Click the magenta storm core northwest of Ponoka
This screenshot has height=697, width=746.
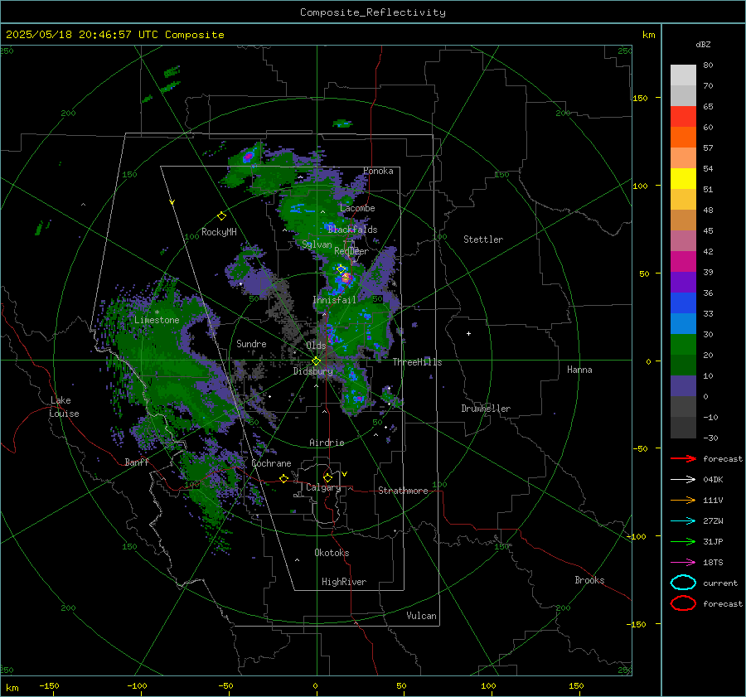pos(249,156)
